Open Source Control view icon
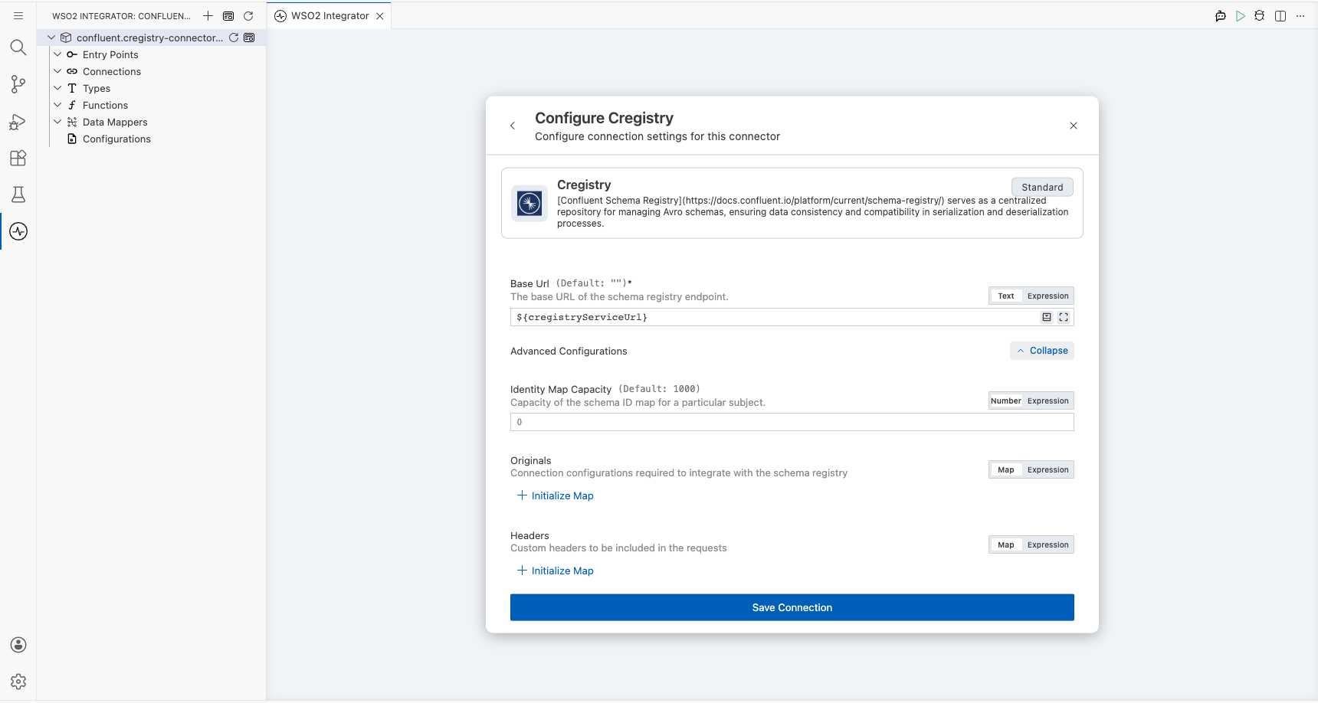1318x703 pixels. (x=18, y=84)
